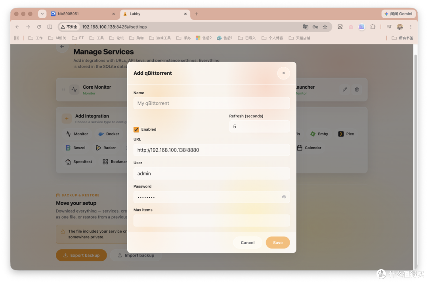Click the translate page icon
The height and width of the screenshot is (283, 428).
pyautogui.click(x=306, y=27)
